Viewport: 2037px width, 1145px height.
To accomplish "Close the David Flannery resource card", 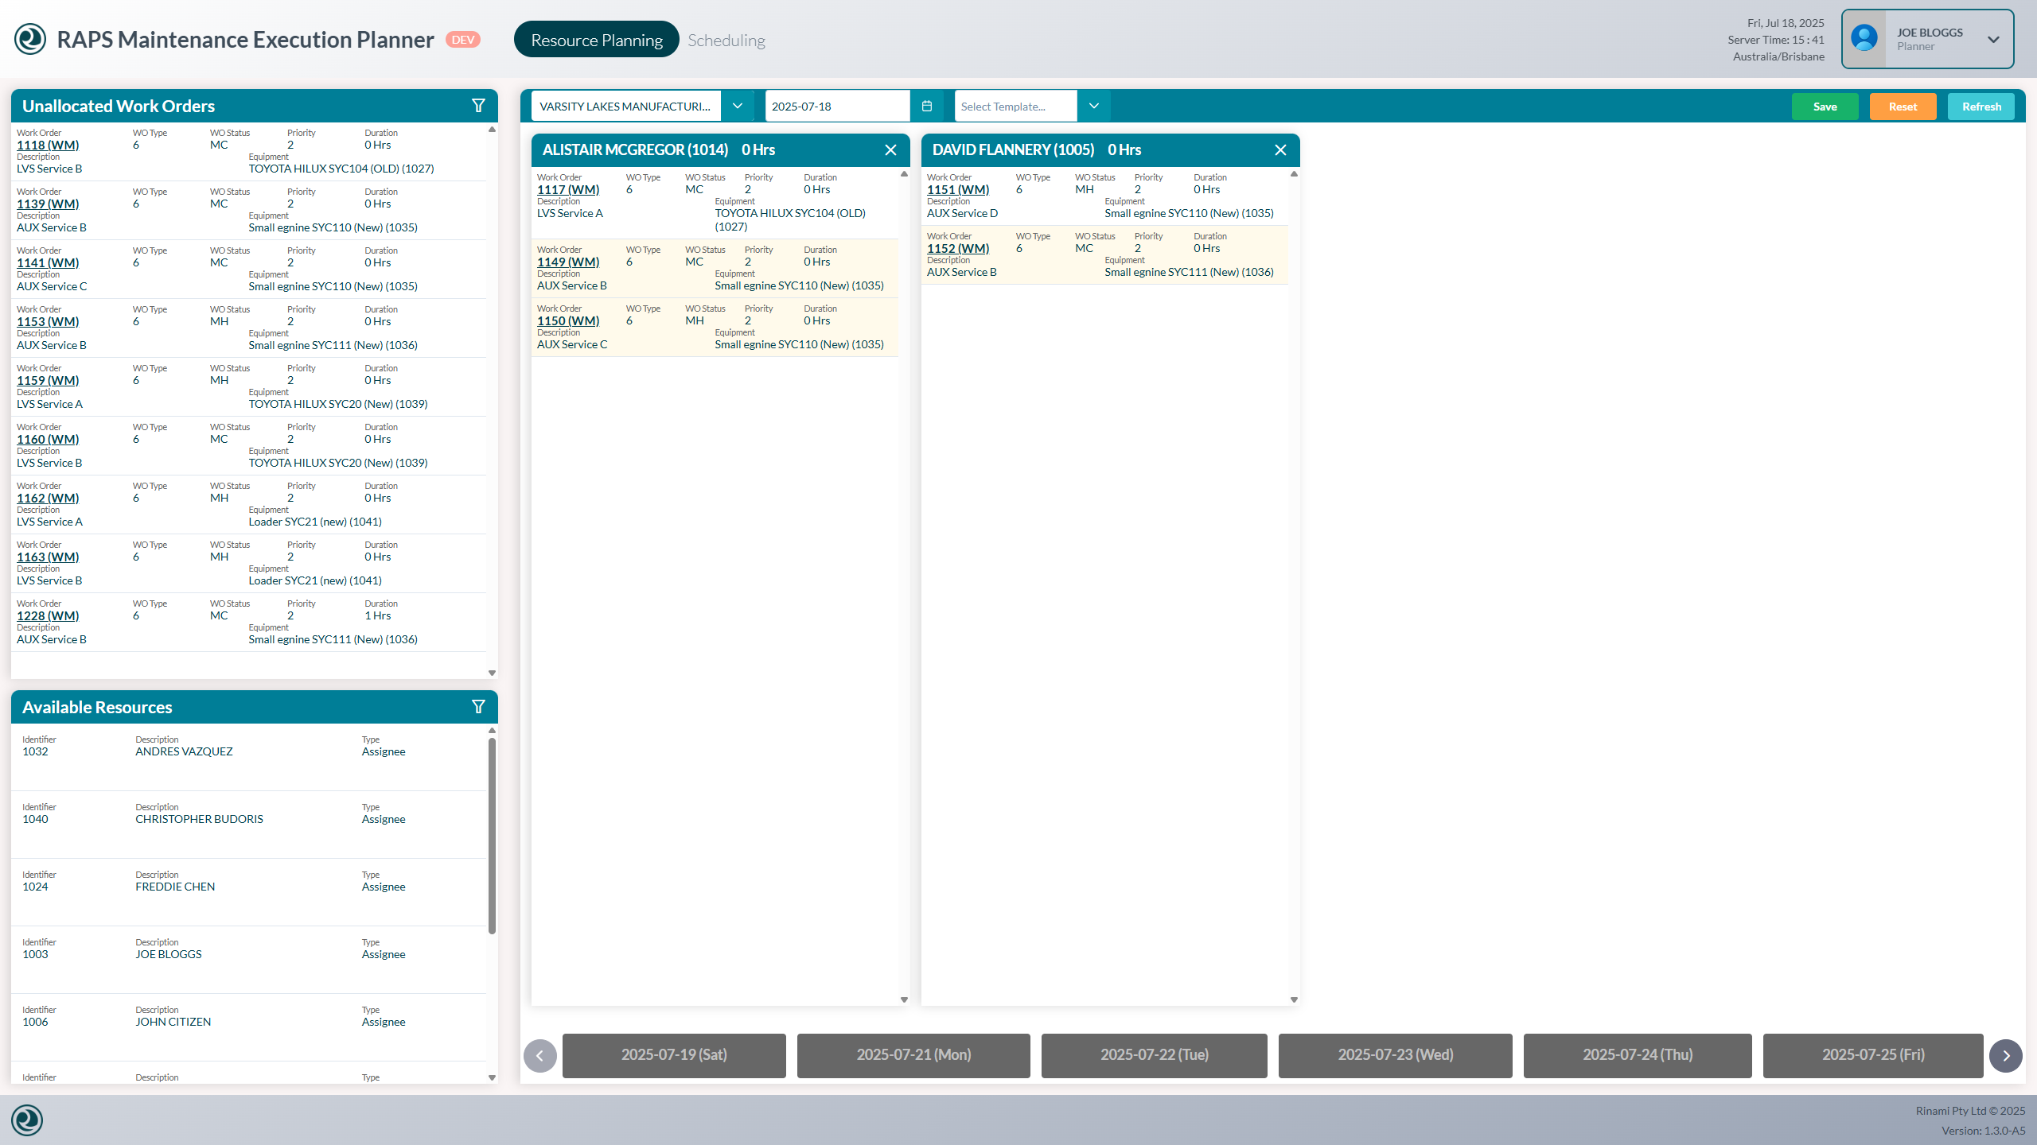I will [x=1281, y=149].
